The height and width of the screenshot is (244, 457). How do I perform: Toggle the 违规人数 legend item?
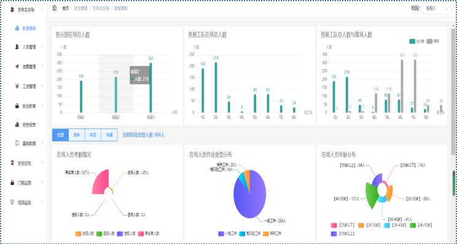pyautogui.click(x=127, y=234)
